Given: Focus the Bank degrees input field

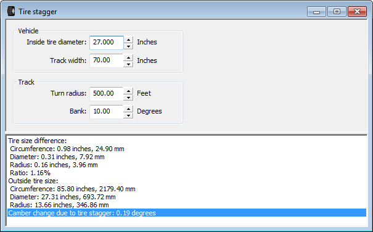Looking at the screenshot, I should 107,112.
